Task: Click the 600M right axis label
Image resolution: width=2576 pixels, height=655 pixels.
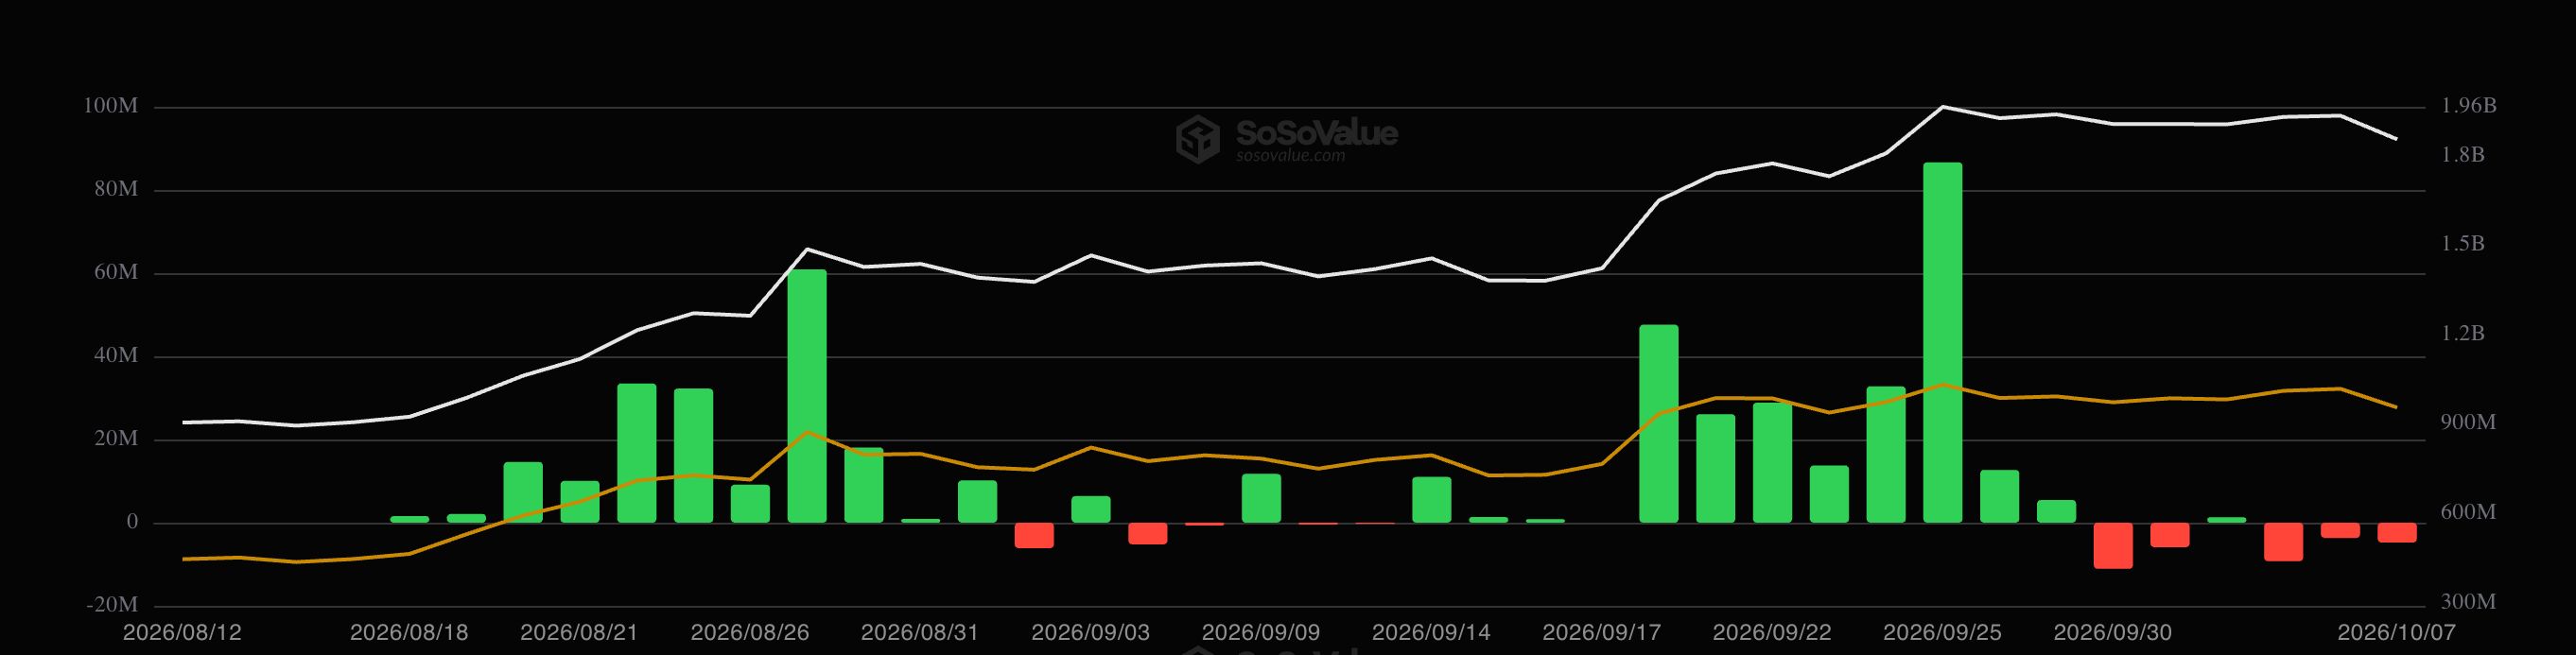Action: (x=2468, y=512)
